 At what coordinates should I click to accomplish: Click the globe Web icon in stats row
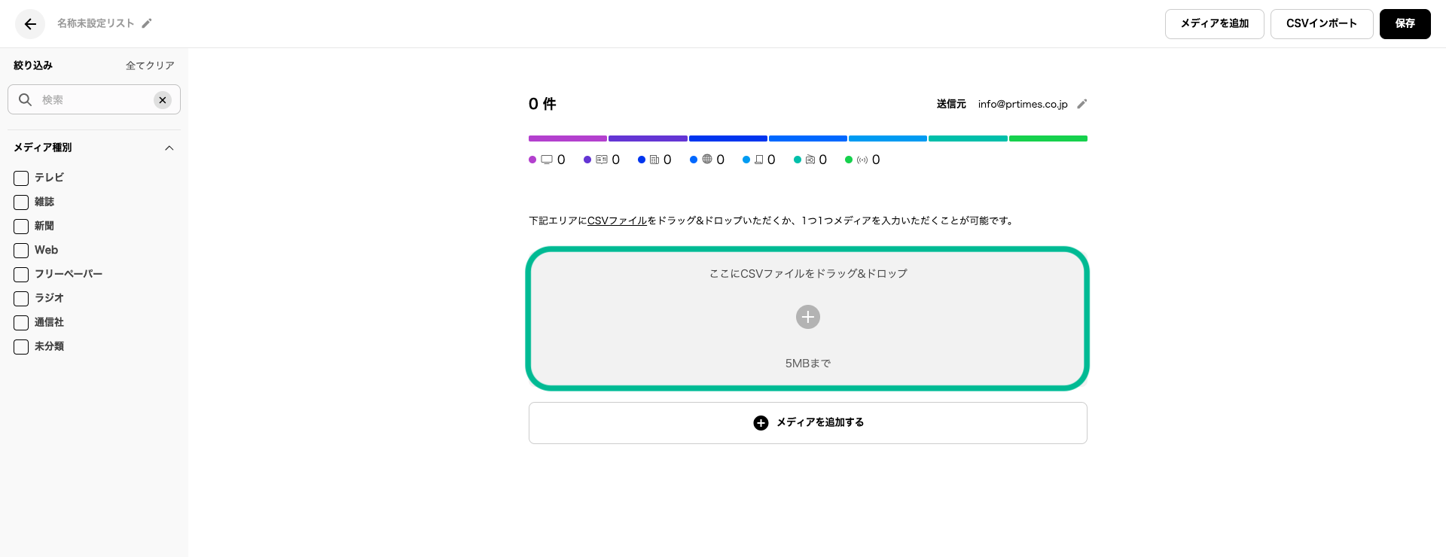click(x=707, y=160)
